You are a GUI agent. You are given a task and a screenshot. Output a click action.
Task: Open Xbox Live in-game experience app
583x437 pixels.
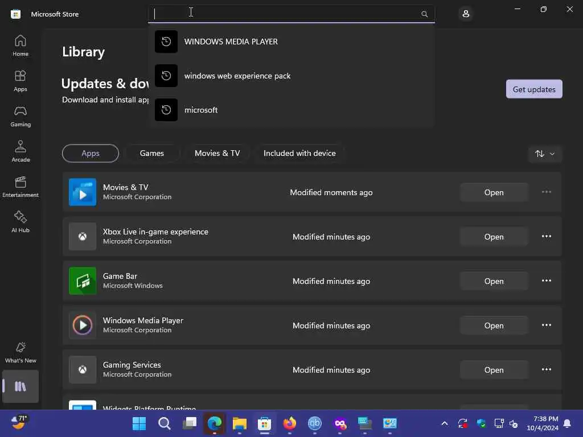pyautogui.click(x=494, y=237)
